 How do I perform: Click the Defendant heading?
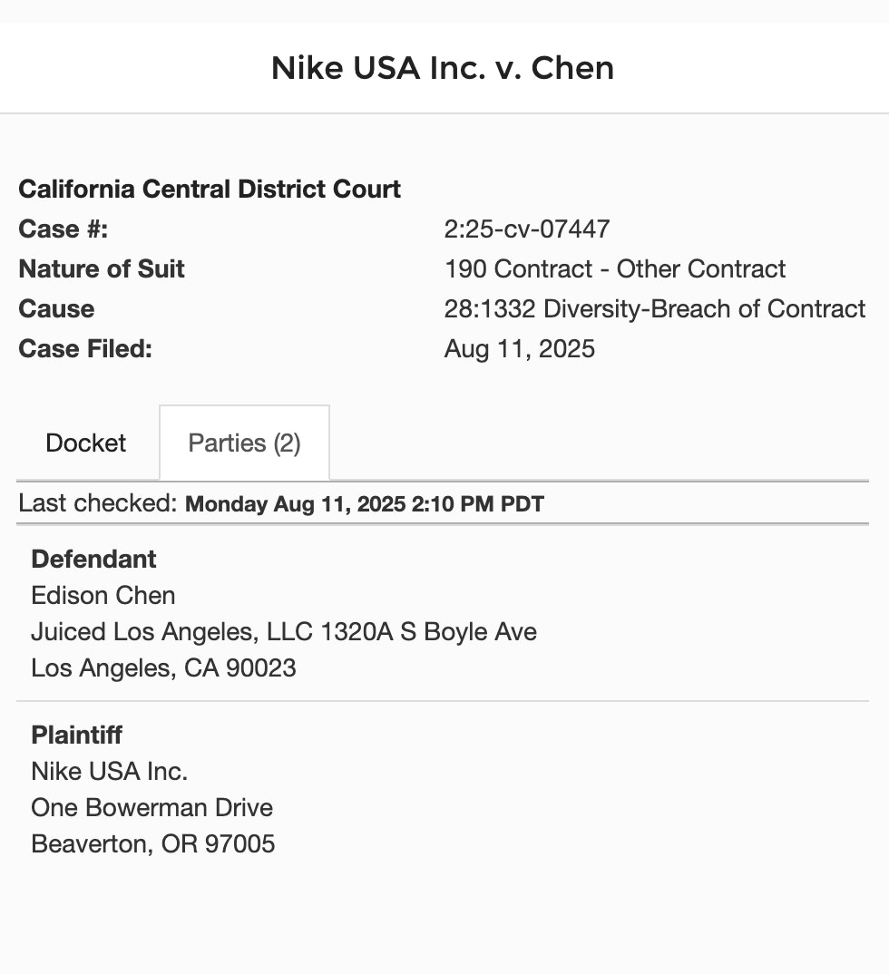click(93, 560)
